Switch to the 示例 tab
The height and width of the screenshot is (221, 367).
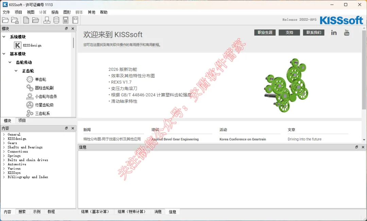click(36, 212)
